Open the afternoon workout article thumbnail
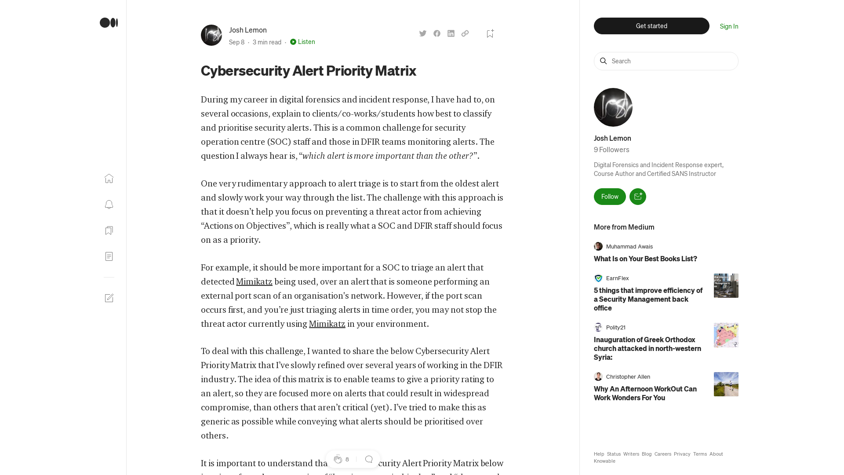The width and height of the screenshot is (844, 475). point(726,384)
